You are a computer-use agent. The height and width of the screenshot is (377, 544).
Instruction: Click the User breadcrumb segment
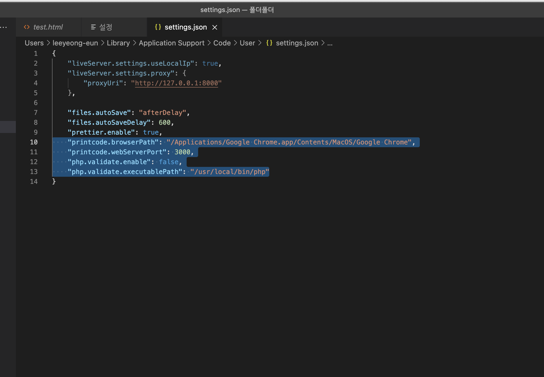(247, 43)
